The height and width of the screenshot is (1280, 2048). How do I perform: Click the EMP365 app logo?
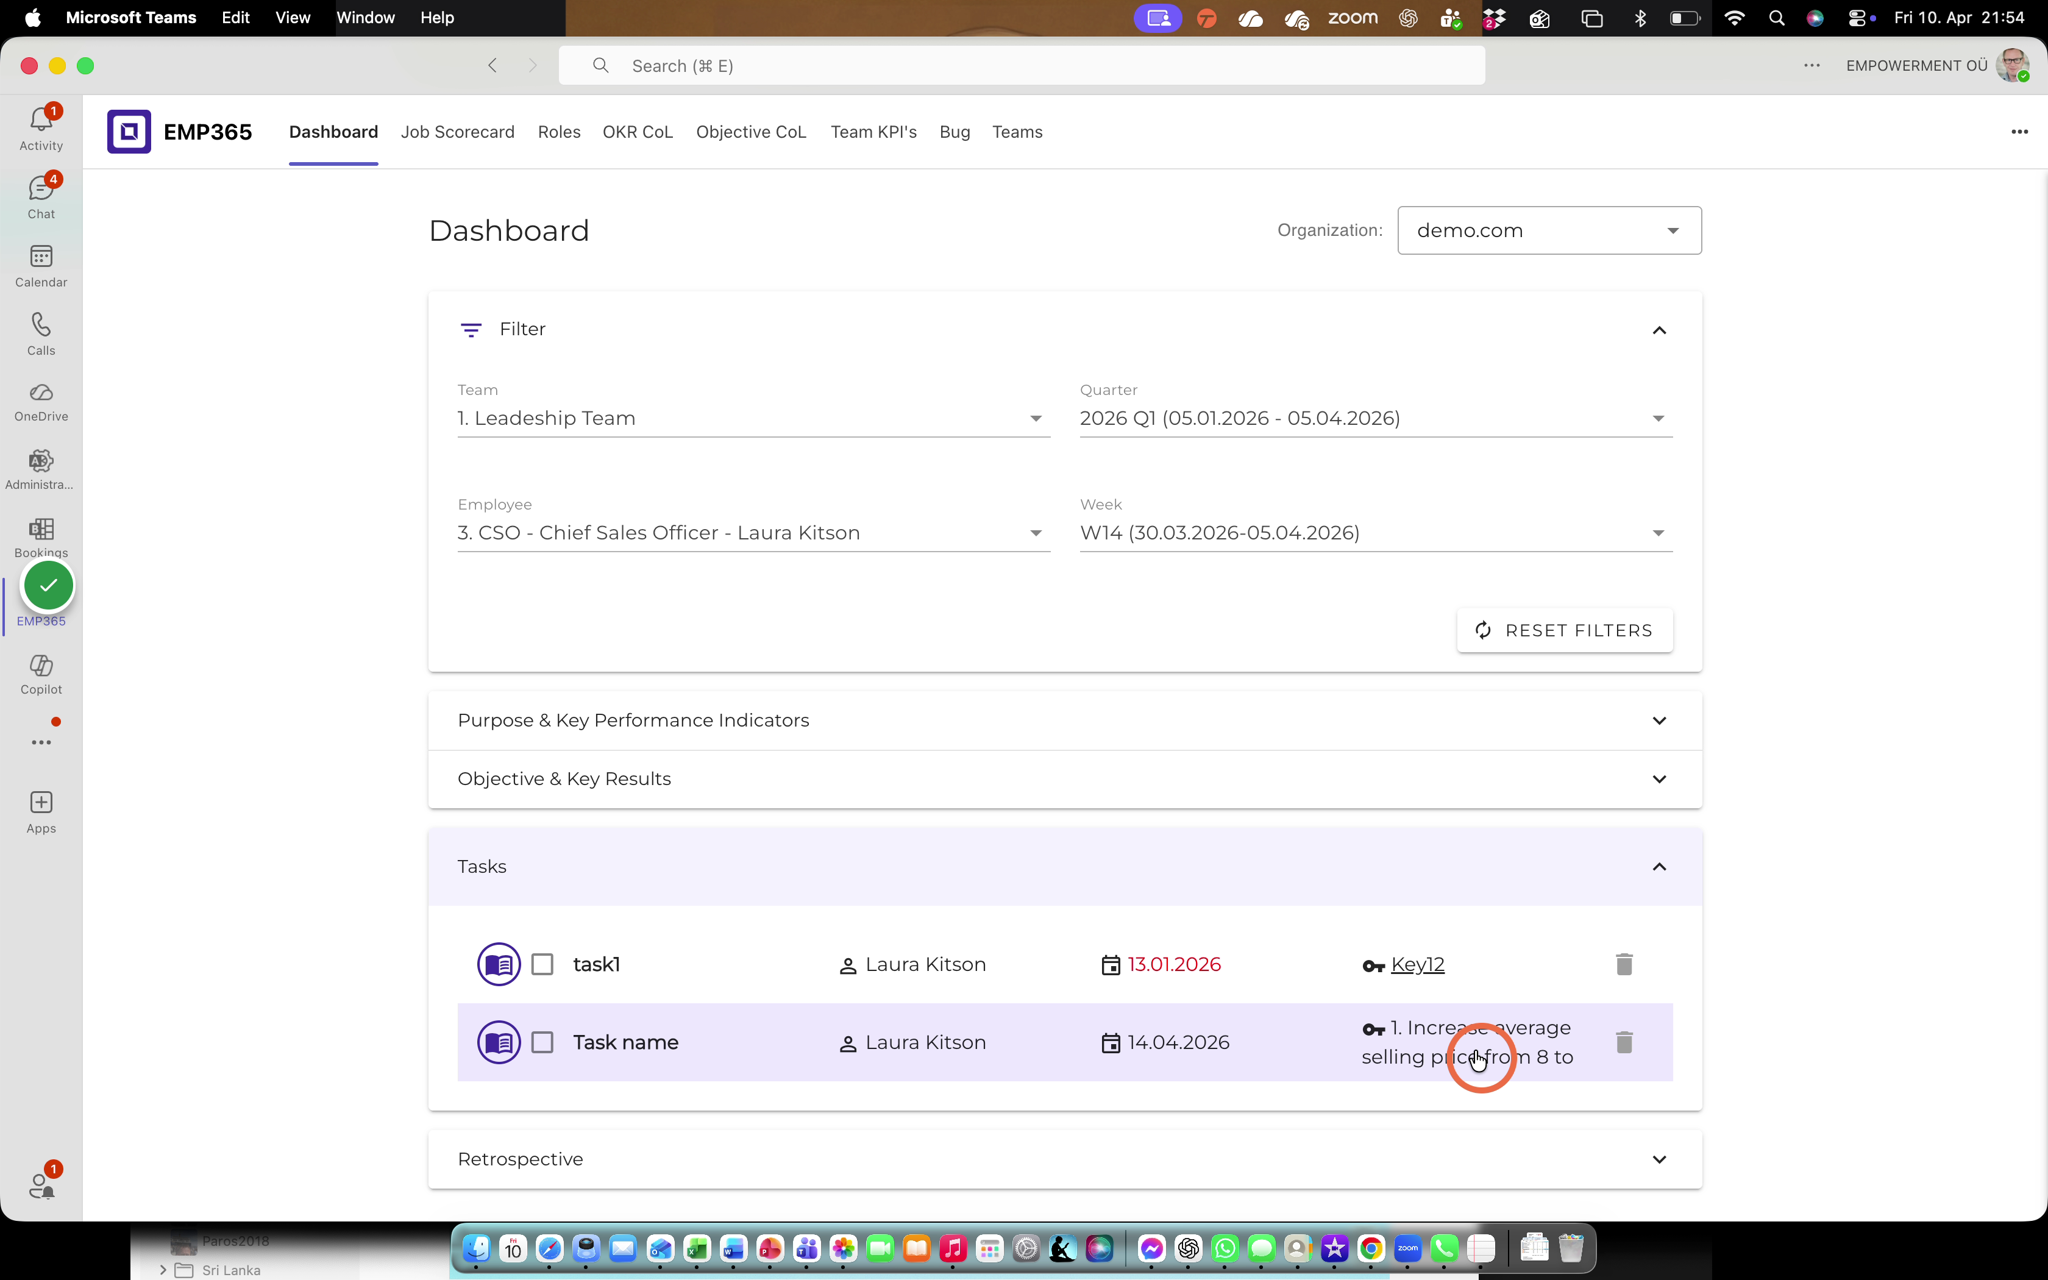click(x=129, y=131)
